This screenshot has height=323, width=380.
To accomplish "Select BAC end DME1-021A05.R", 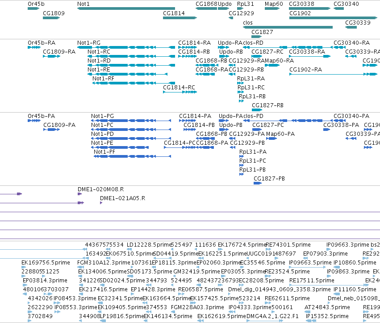I will pos(123,198).
